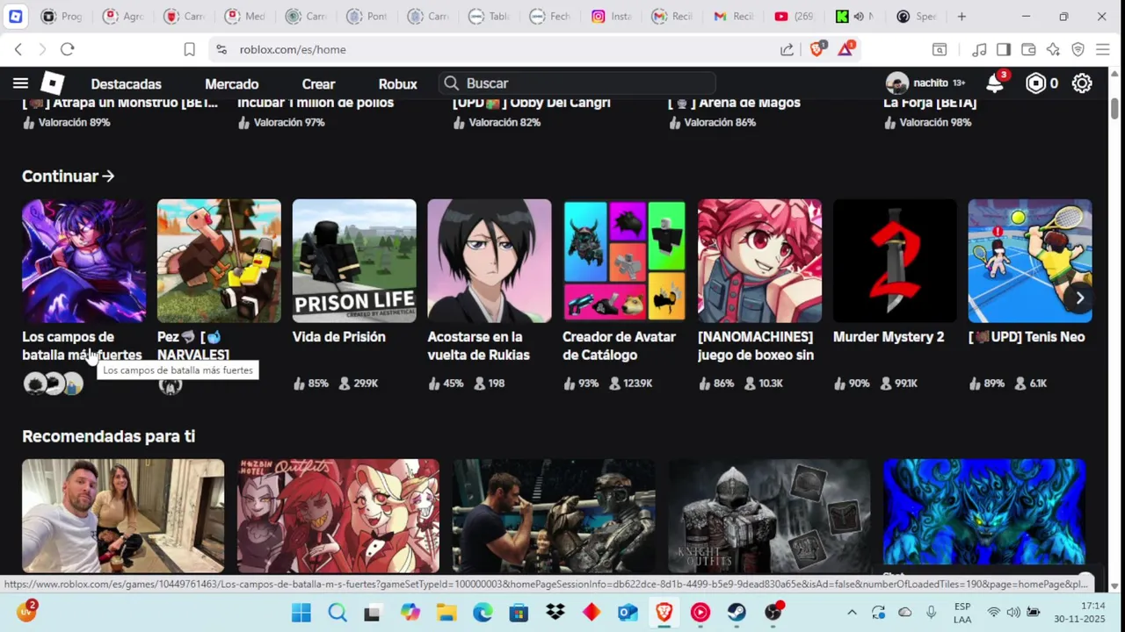Open the Continuar section arrow link
Viewport: 1125px width, 632px height.
pyautogui.click(x=68, y=176)
